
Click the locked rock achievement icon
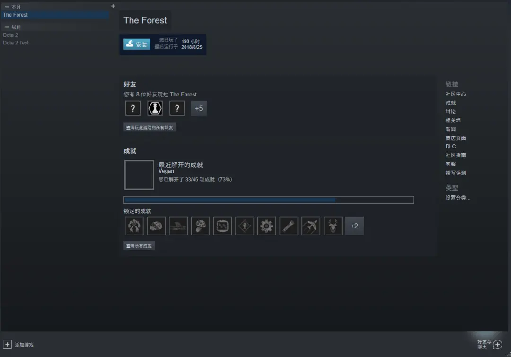(x=156, y=226)
